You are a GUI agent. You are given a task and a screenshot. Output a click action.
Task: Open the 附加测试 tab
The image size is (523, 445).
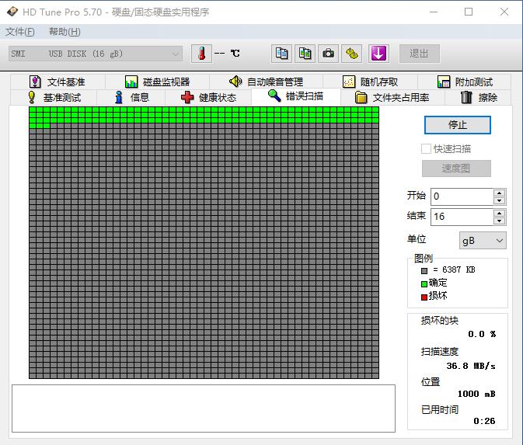pyautogui.click(x=464, y=82)
